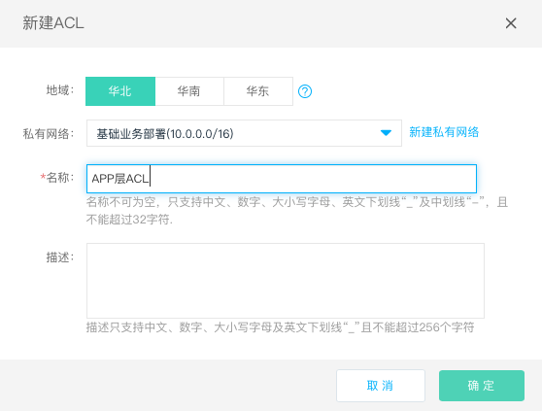Open the 私有网络 dropdown list
542x411 pixels.
point(244,133)
